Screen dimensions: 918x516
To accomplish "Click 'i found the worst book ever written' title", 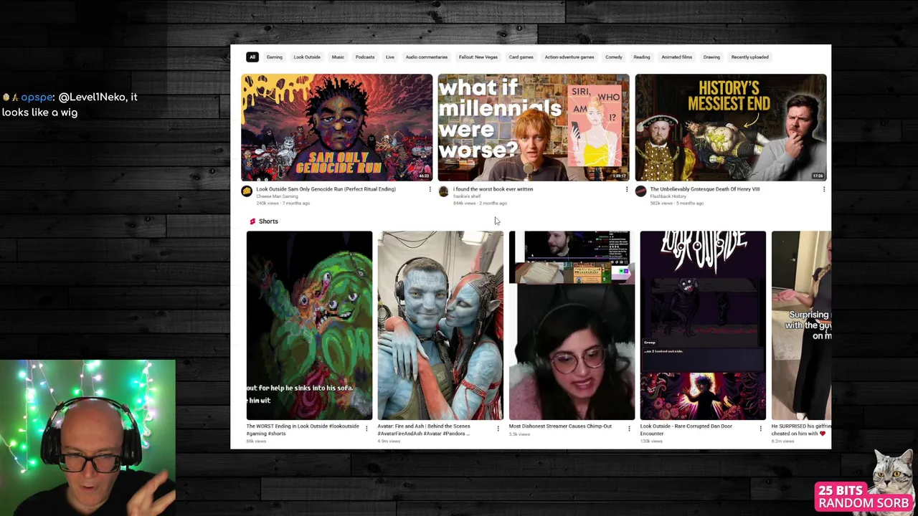I will click(493, 189).
